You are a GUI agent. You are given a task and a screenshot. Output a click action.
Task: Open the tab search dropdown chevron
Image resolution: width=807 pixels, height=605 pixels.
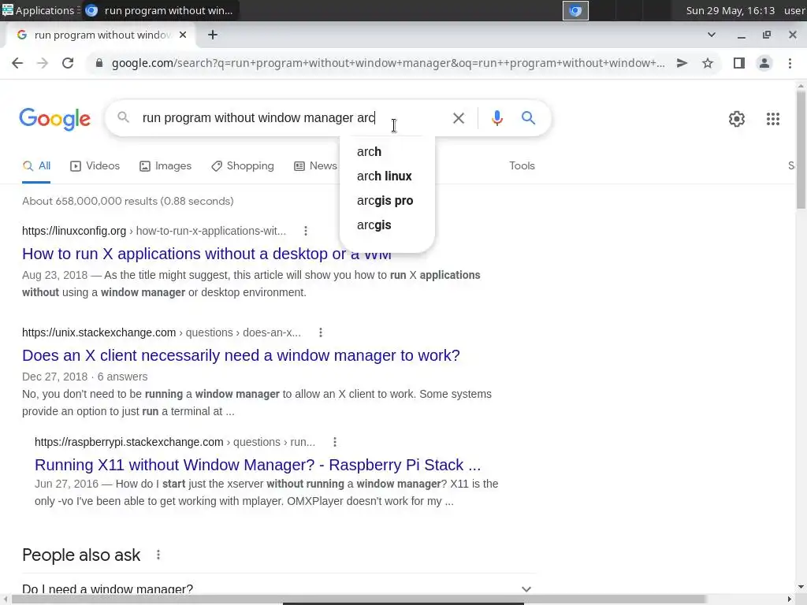(712, 35)
